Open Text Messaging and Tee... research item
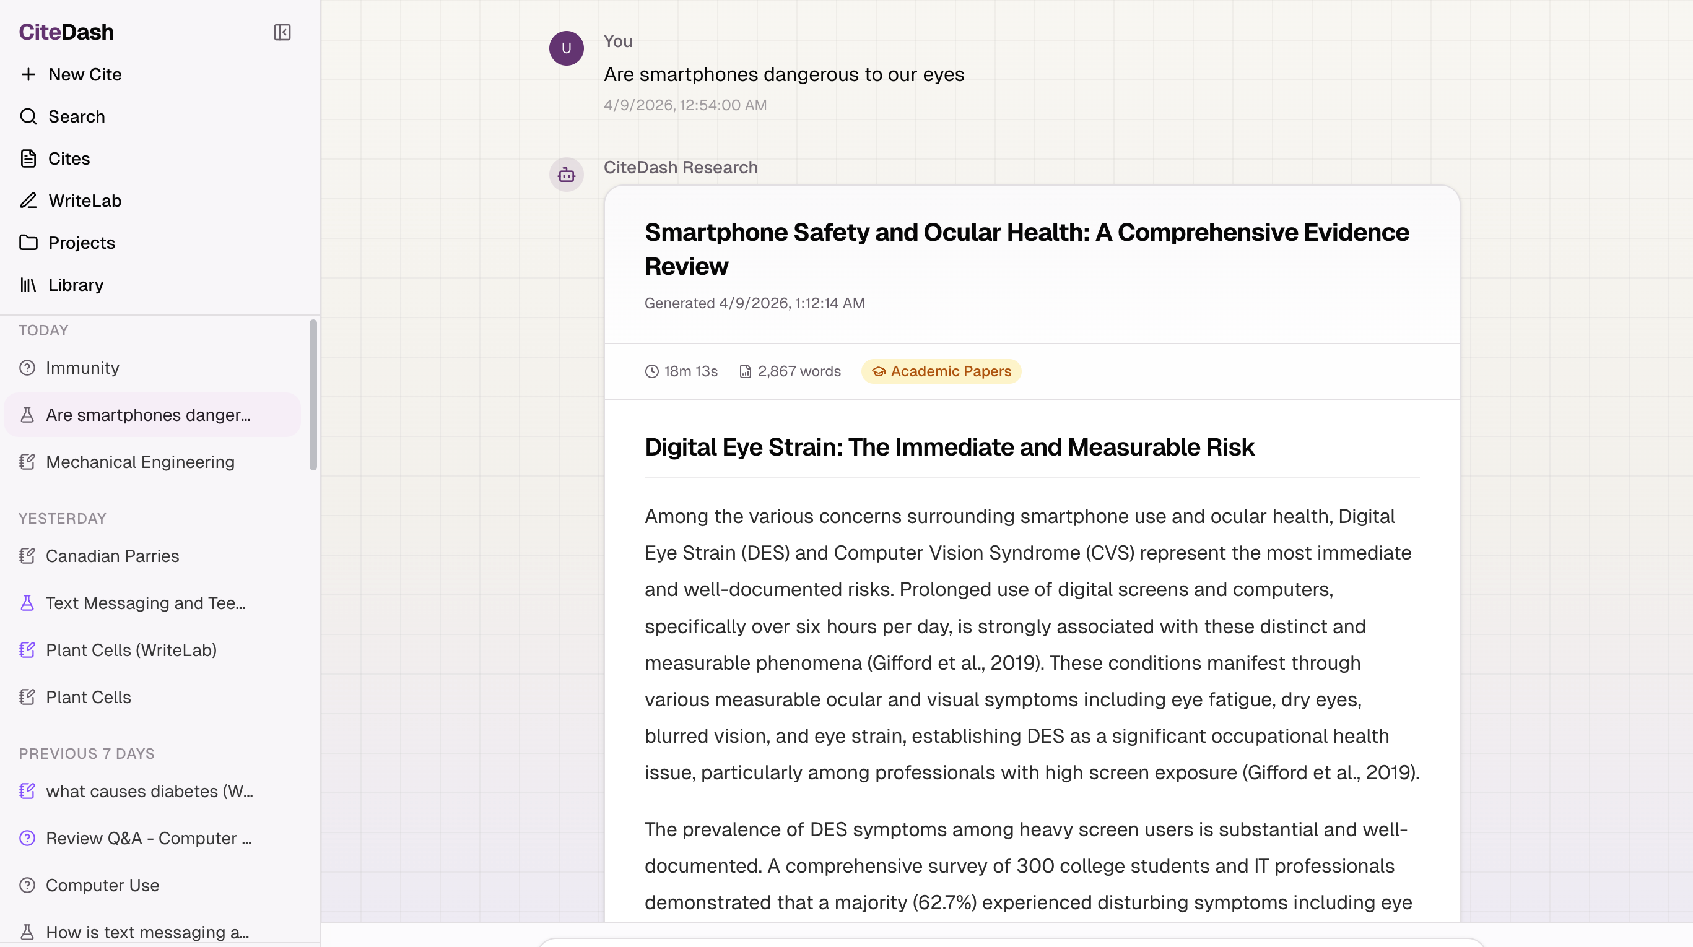1693x947 pixels. 144,603
